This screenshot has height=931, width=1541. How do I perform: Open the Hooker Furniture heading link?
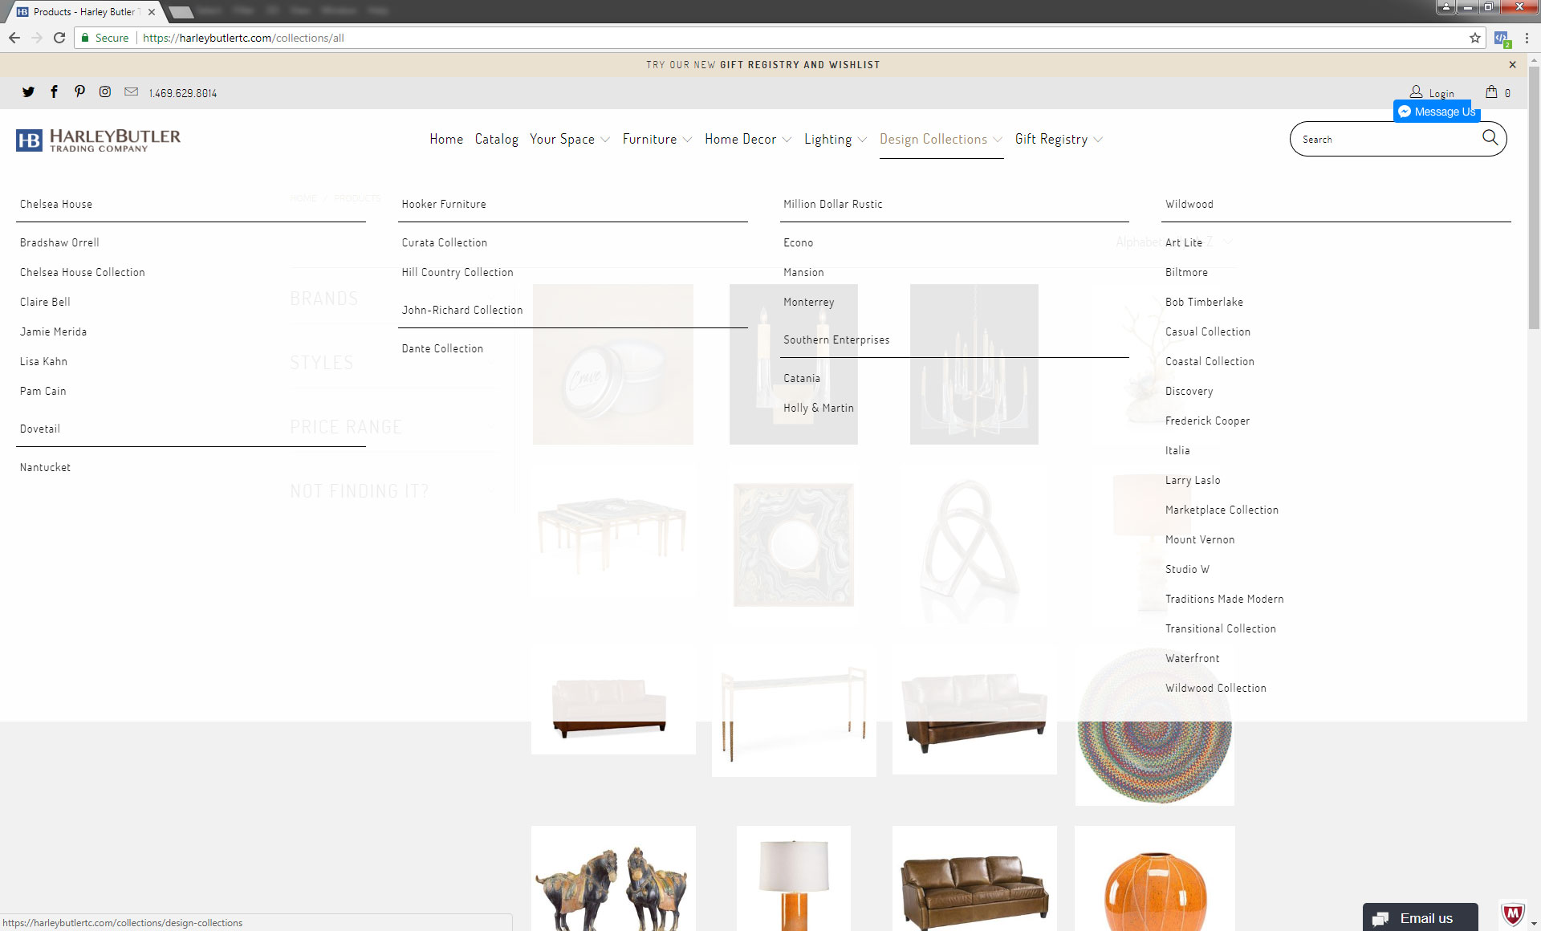coord(444,204)
